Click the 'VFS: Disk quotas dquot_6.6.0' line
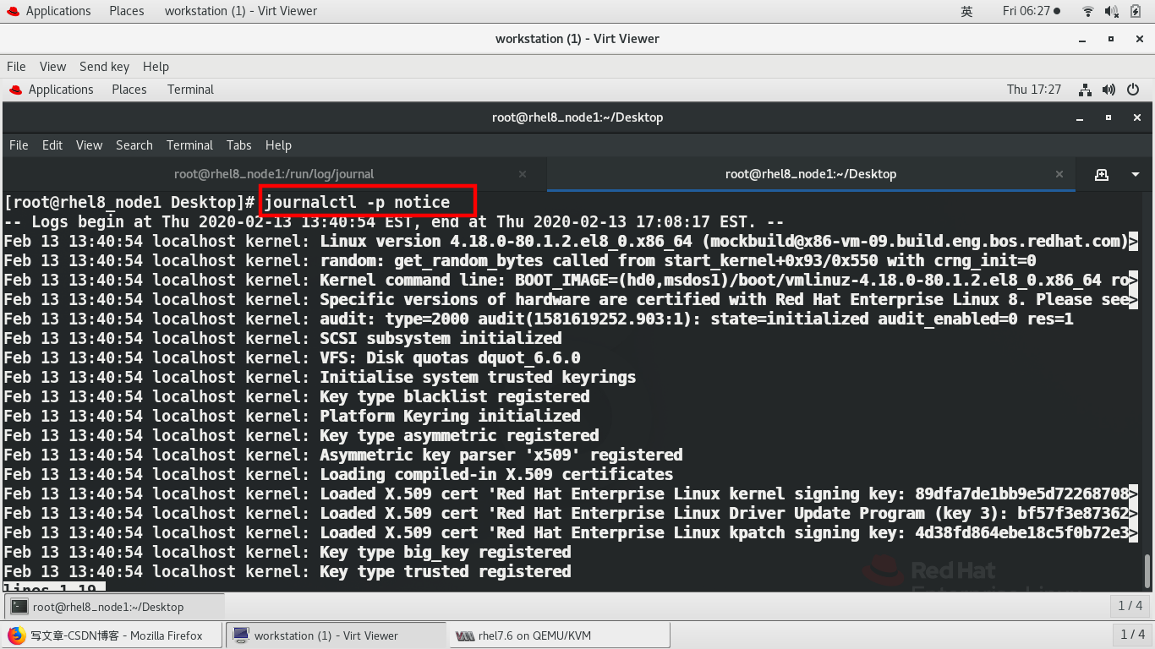Image resolution: width=1155 pixels, height=649 pixels. [x=450, y=357]
